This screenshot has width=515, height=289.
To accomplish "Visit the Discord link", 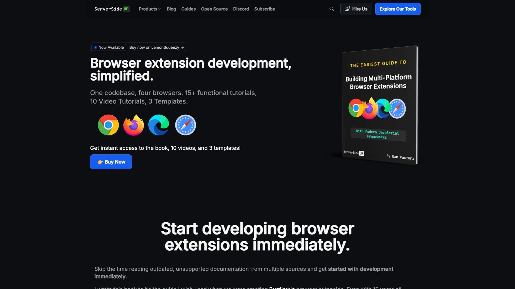I will click(x=241, y=9).
